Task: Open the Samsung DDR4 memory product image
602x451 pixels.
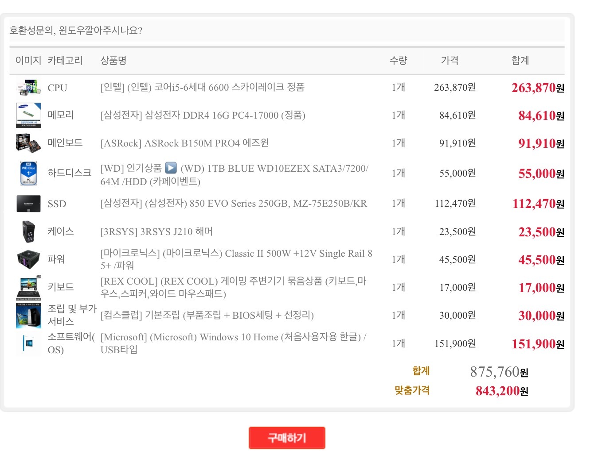Action: pos(28,115)
